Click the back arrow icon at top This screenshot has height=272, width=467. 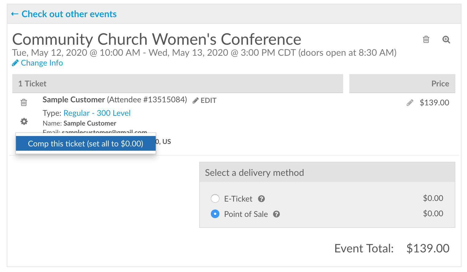click(15, 14)
